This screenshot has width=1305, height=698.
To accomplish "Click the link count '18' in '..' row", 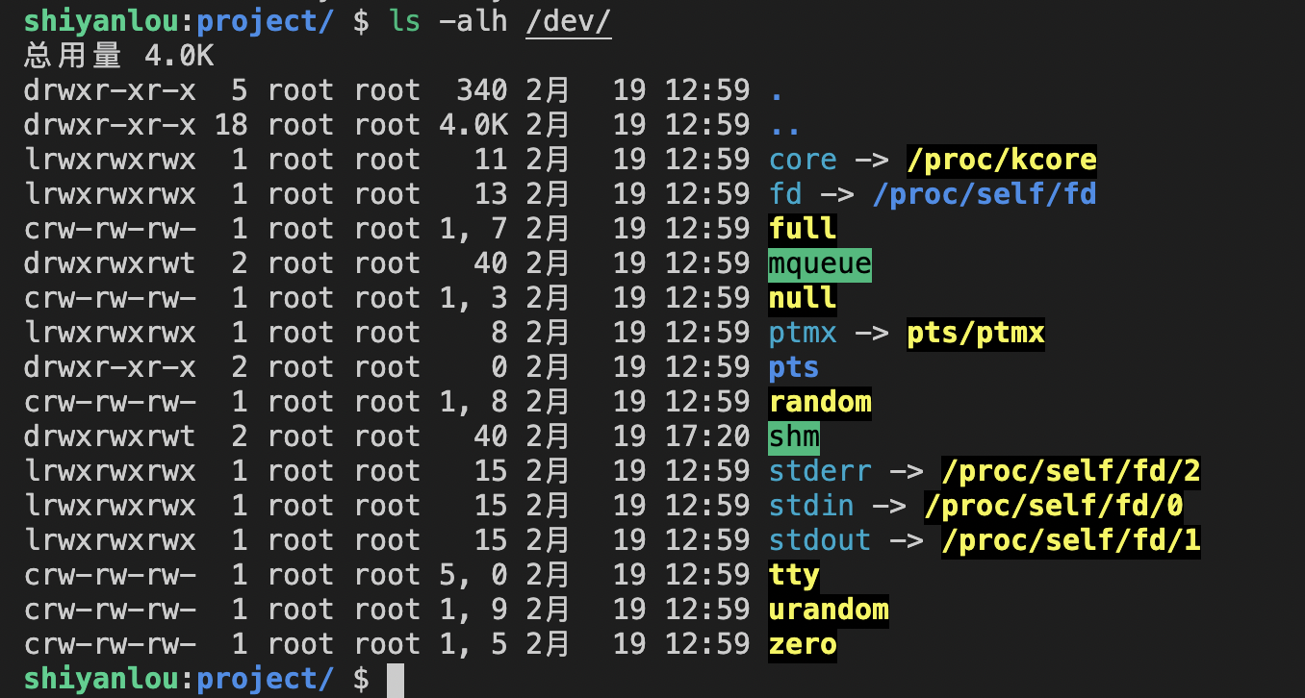I will click(x=232, y=125).
